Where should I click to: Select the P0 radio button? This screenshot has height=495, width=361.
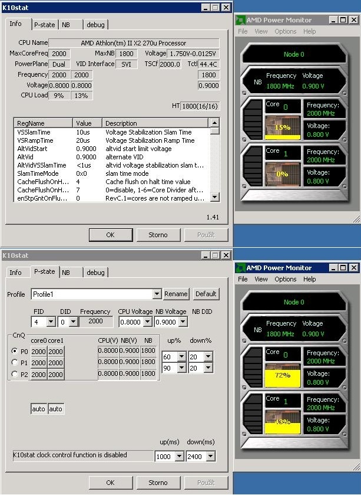pyautogui.click(x=14, y=351)
